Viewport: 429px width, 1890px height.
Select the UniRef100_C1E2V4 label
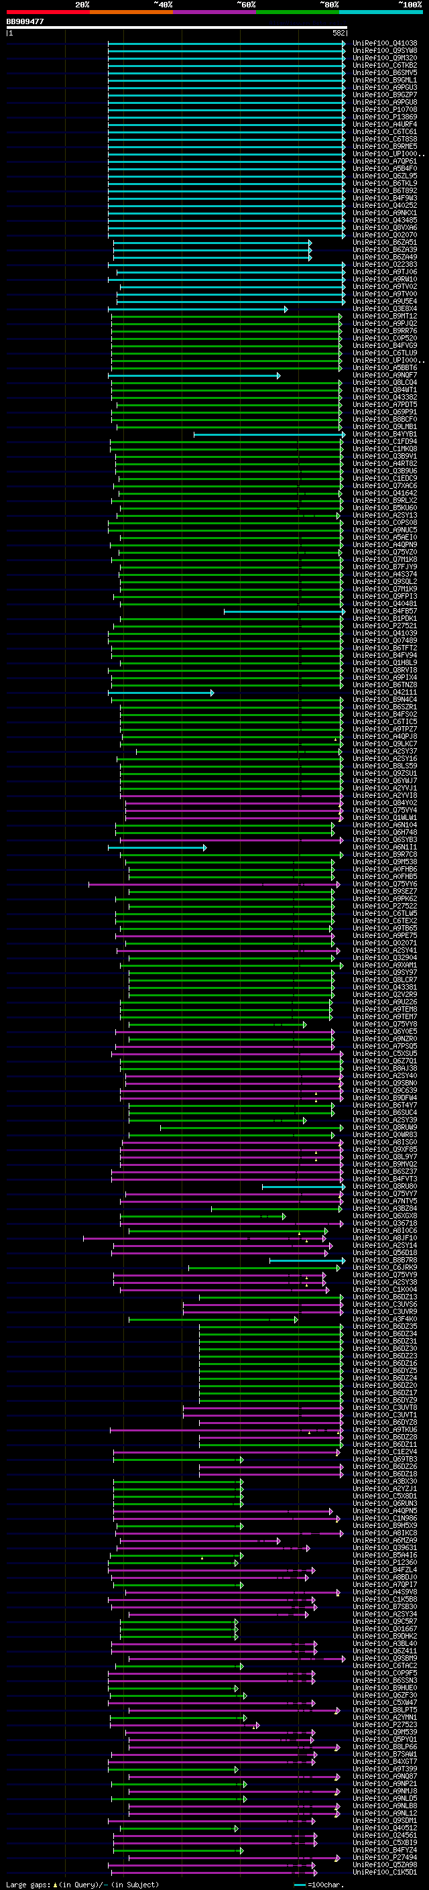[x=385, y=1452]
